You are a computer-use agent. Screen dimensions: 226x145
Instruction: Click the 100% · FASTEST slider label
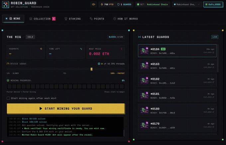(117, 73)
